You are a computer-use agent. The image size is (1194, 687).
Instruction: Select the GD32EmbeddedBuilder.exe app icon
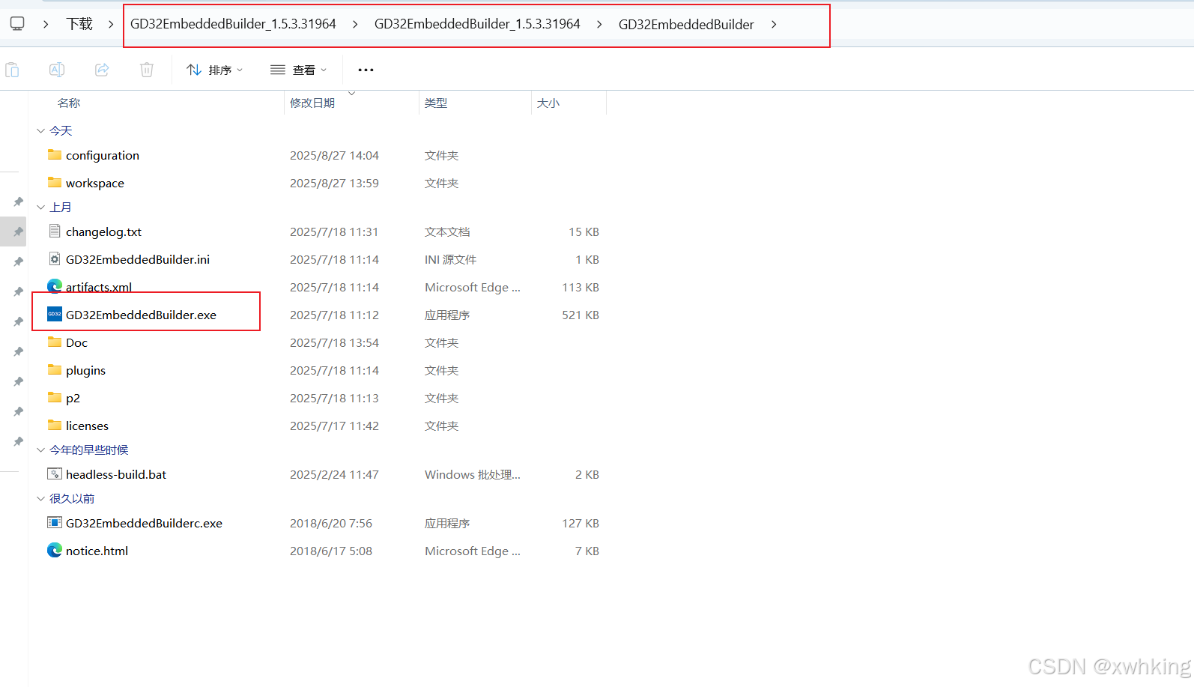[x=55, y=315]
